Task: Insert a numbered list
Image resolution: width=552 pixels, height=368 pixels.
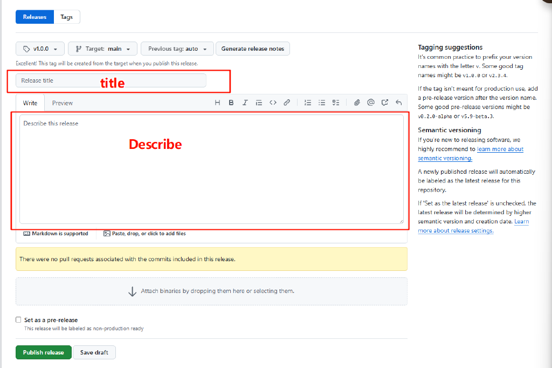Action: 307,102
